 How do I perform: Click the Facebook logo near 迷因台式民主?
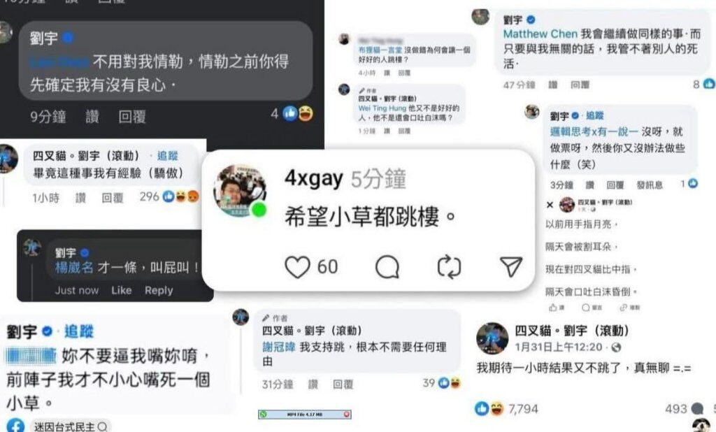pos(14,426)
